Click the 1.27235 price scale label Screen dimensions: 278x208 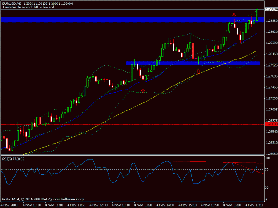click(272, 98)
